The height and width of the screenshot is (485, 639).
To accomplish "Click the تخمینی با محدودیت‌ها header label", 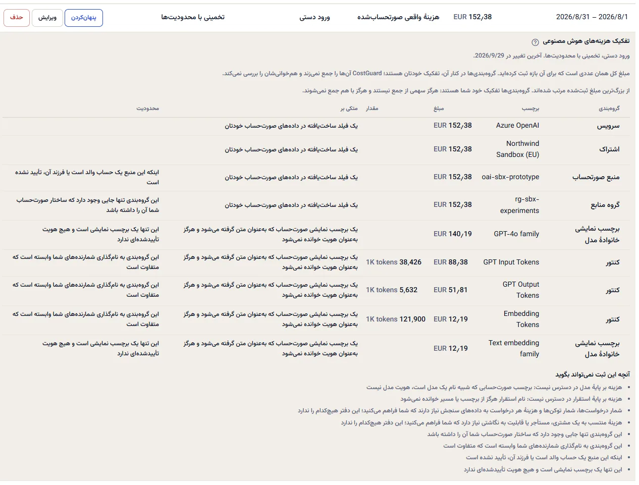I will (x=193, y=17).
